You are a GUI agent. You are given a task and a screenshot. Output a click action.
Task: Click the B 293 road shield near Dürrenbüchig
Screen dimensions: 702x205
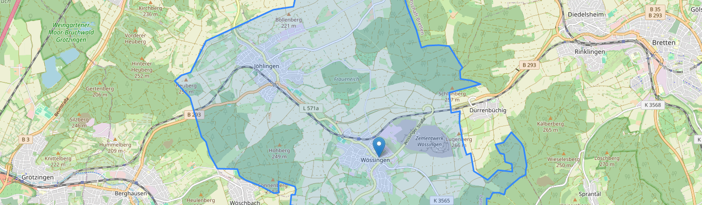[x=529, y=65]
